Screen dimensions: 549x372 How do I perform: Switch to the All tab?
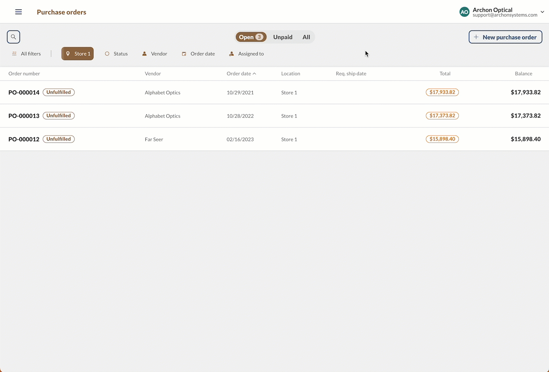[x=306, y=37]
